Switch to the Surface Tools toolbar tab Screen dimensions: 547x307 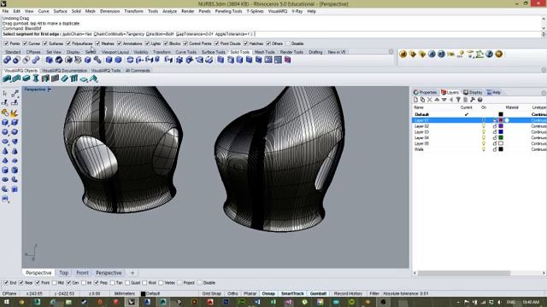point(214,52)
